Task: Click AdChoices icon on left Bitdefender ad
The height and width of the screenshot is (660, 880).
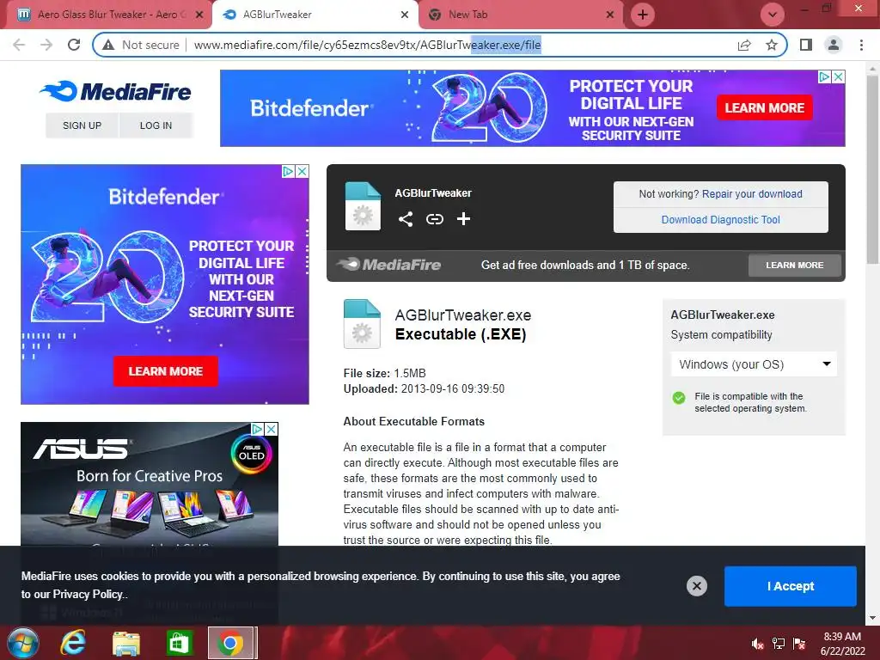Action: coord(289,171)
